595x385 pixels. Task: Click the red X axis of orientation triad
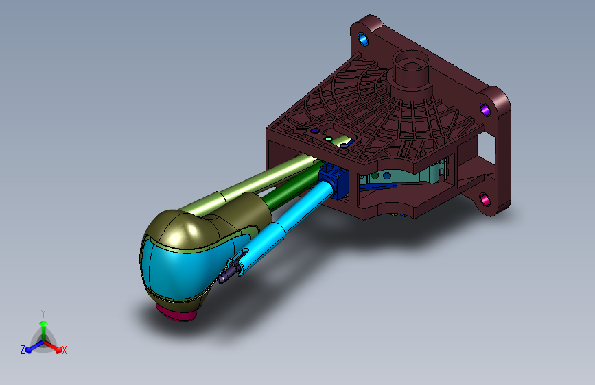click(x=53, y=347)
